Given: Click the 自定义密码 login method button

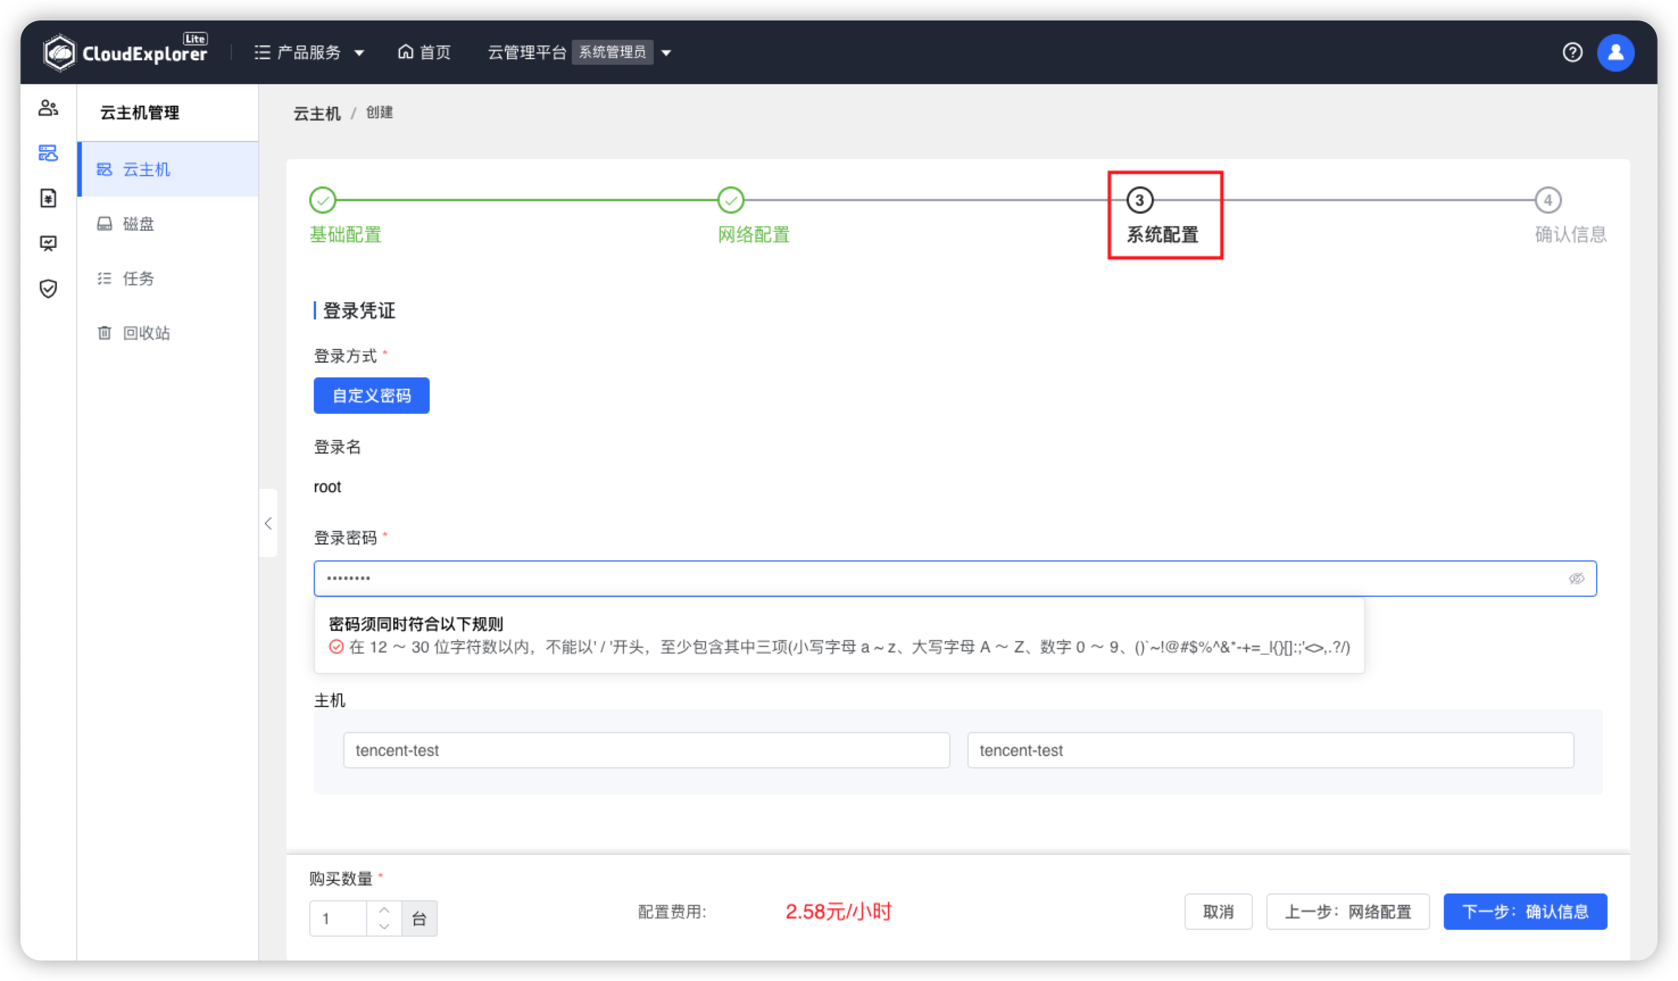Looking at the screenshot, I should [371, 395].
